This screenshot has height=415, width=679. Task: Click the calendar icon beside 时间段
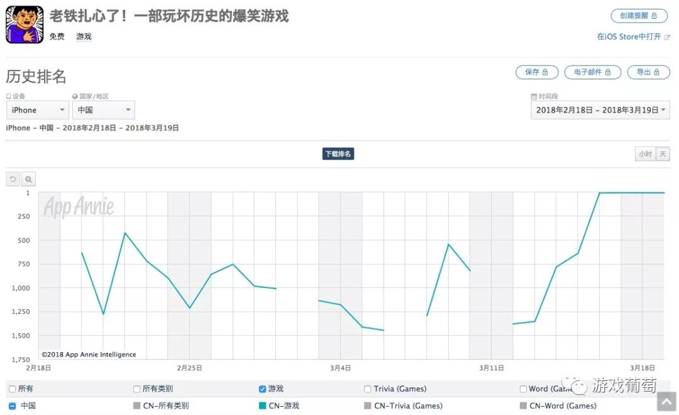point(534,97)
